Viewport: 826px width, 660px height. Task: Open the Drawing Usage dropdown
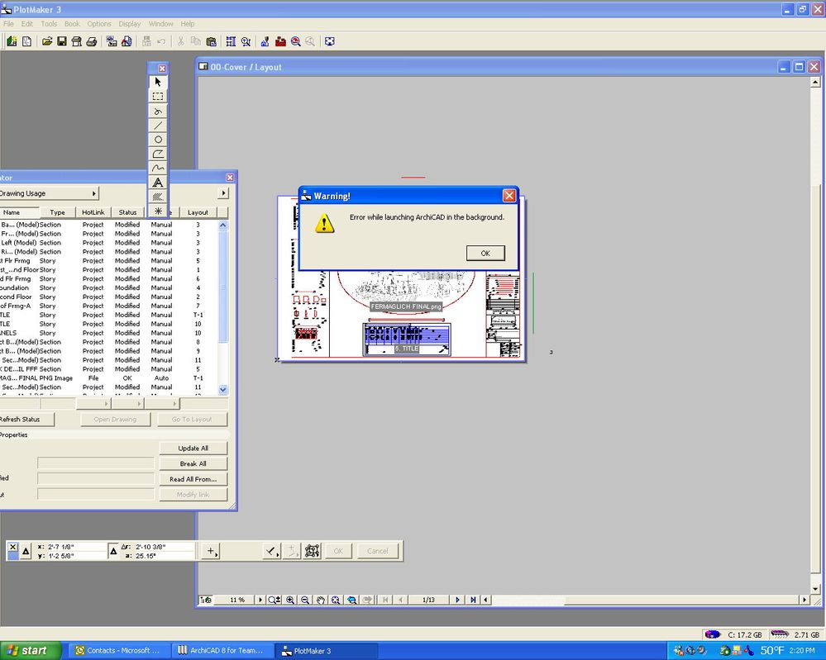49,193
